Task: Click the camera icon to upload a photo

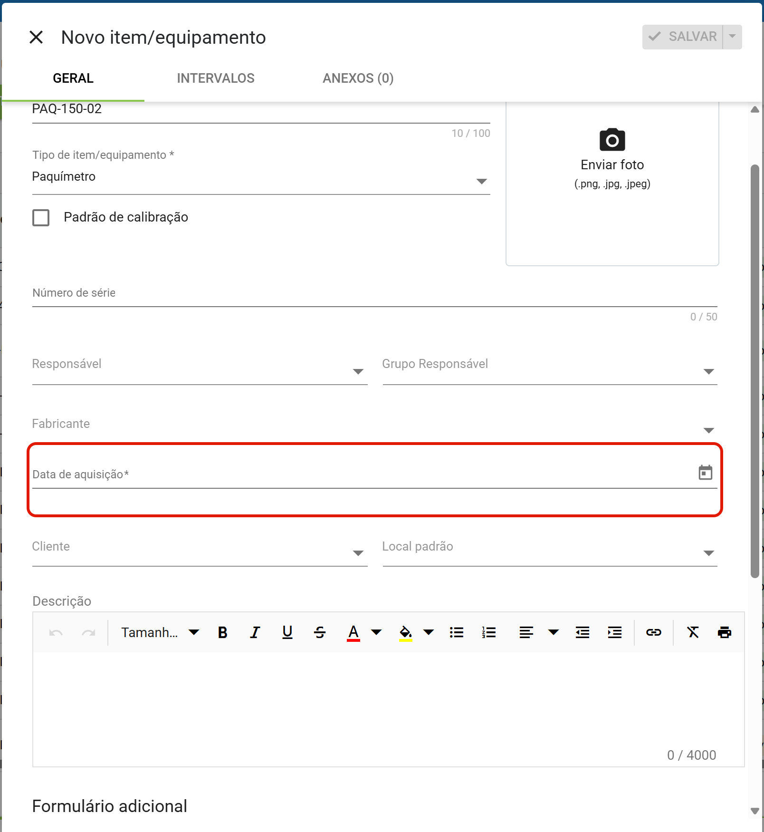Action: (612, 140)
